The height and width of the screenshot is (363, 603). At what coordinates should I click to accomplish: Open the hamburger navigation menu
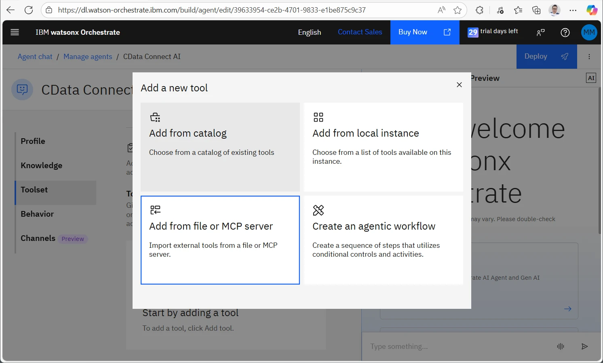[15, 32]
